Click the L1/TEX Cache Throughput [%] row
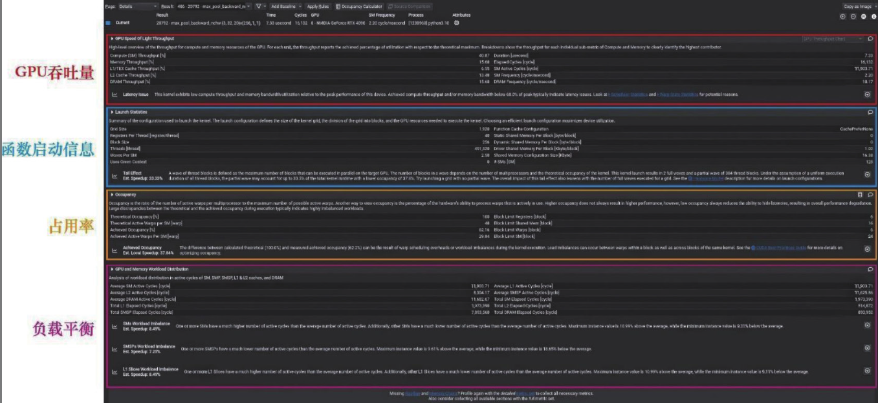 tap(299, 69)
